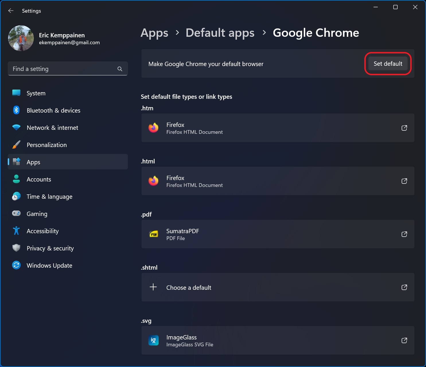Choose a default for .shtml
Viewport: 426px width, 367px height.
[x=278, y=287]
